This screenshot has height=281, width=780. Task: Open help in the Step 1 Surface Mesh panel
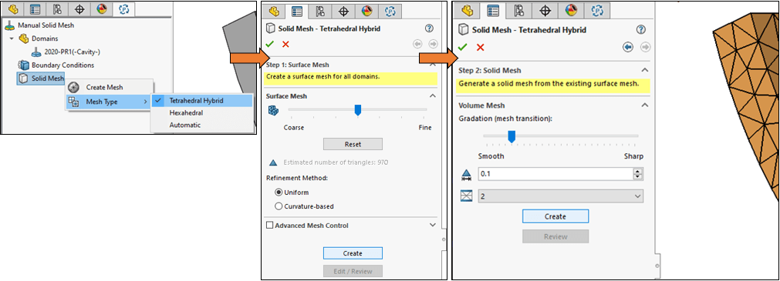point(430,28)
